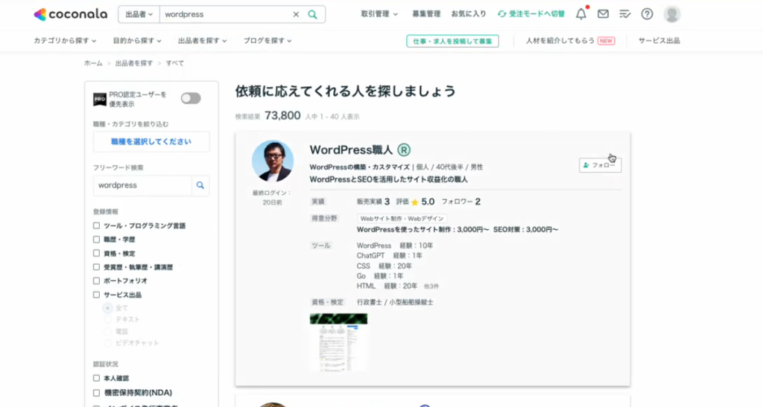Image resolution: width=763 pixels, height=407 pixels.
Task: Clear the wordpress search text with X
Action: pyautogui.click(x=296, y=15)
